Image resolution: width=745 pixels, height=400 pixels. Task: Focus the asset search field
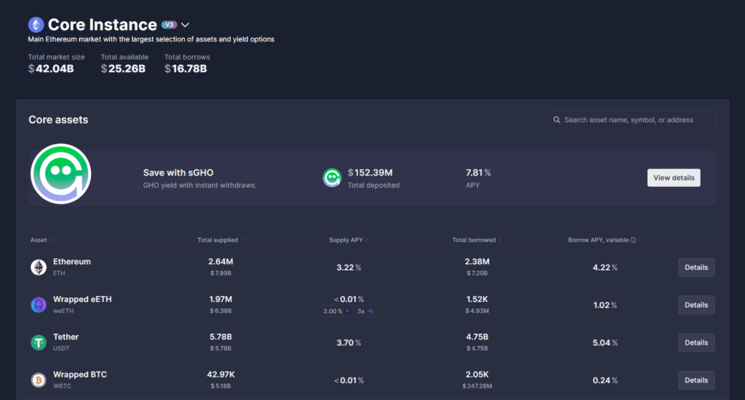point(632,120)
